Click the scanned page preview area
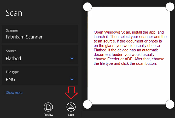 (x=129, y=56)
